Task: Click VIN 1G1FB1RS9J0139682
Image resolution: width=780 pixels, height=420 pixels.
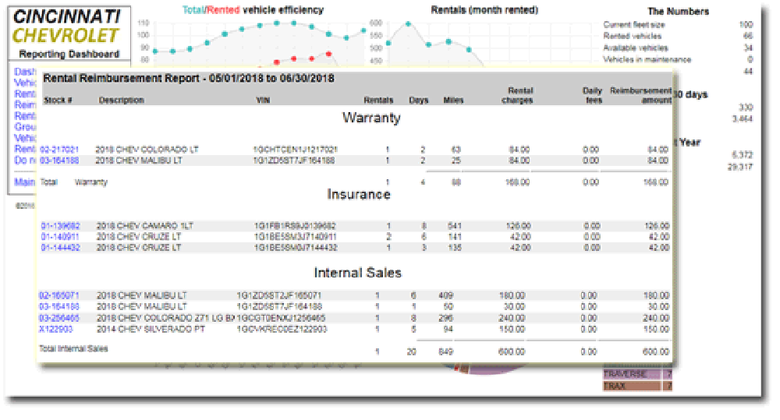Action: pos(295,226)
